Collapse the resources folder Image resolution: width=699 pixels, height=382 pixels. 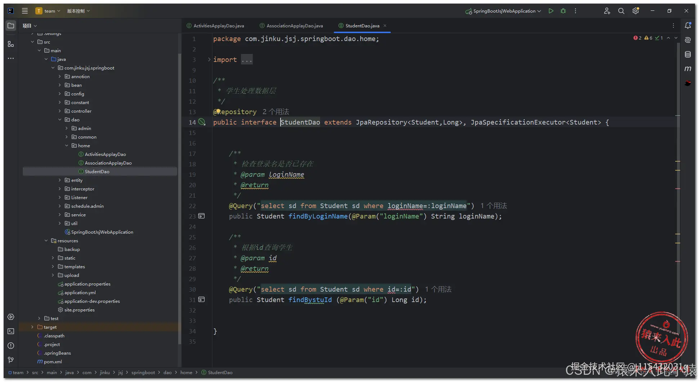[46, 241]
